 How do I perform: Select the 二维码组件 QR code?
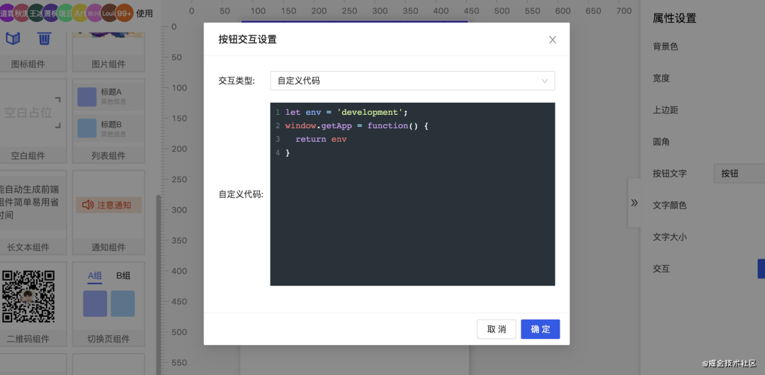coord(28,296)
